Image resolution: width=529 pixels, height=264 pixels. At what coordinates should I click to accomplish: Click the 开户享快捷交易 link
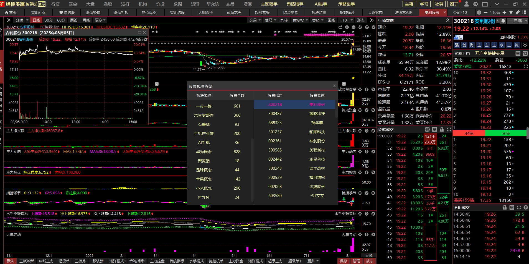click(x=490, y=53)
